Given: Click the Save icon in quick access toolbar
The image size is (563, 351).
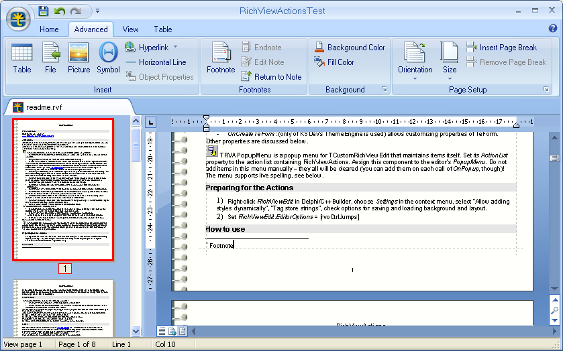Looking at the screenshot, I should coord(44,11).
